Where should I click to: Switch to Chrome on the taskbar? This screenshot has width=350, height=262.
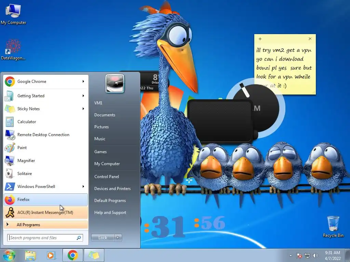[x=73, y=255]
